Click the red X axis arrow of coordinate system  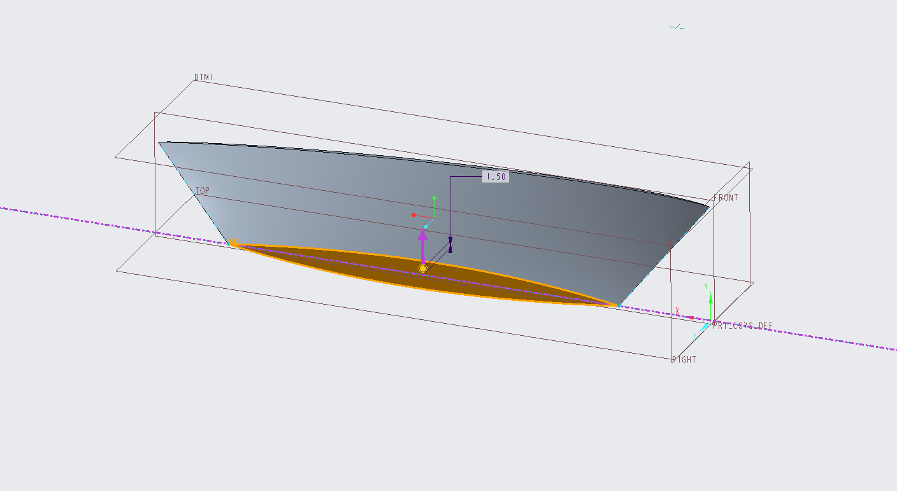point(690,317)
